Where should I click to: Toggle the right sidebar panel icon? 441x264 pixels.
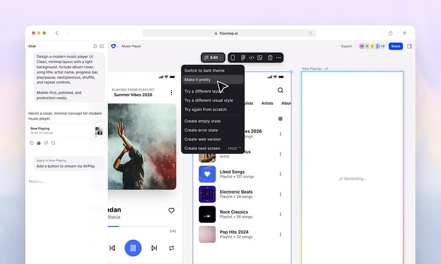(x=410, y=46)
